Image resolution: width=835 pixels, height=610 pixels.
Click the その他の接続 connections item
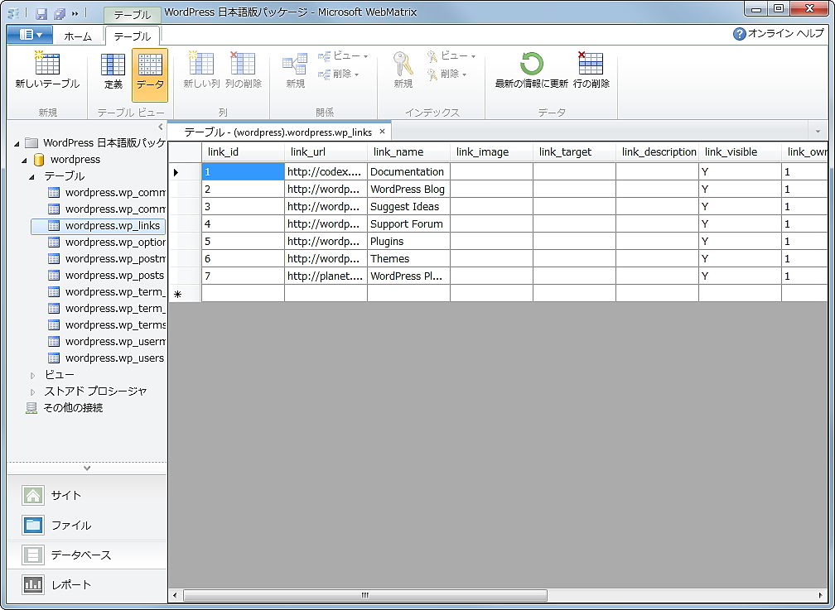tap(65, 408)
